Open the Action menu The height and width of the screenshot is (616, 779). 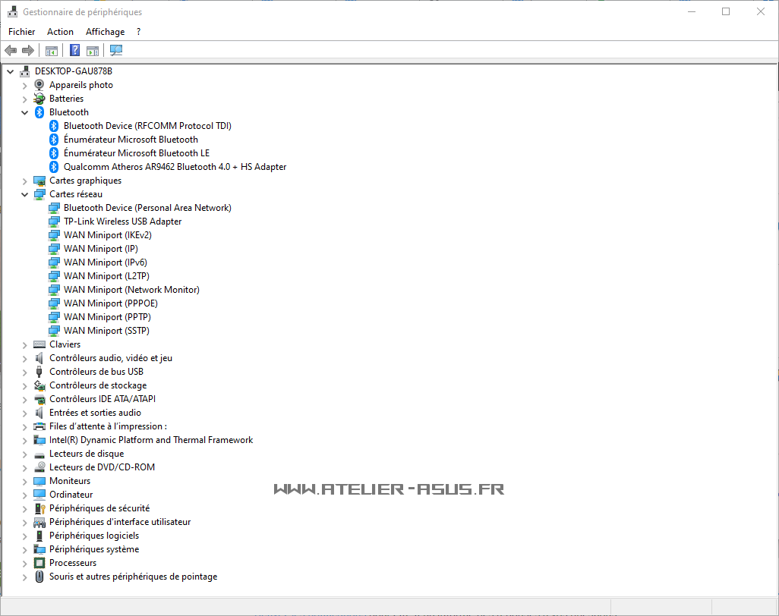click(60, 32)
